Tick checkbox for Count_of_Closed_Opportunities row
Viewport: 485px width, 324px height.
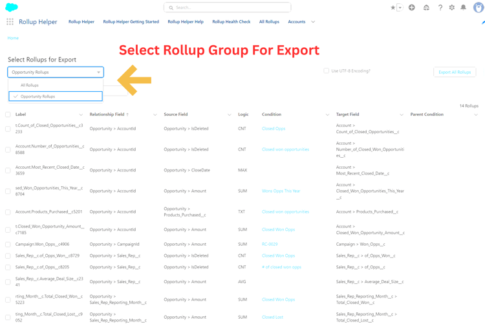8,129
